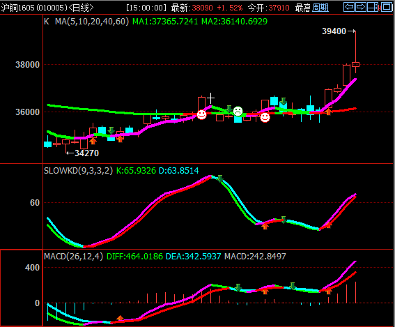Click the 日线 daily timeframe label
This screenshot has width=395, height=327.
point(81,8)
